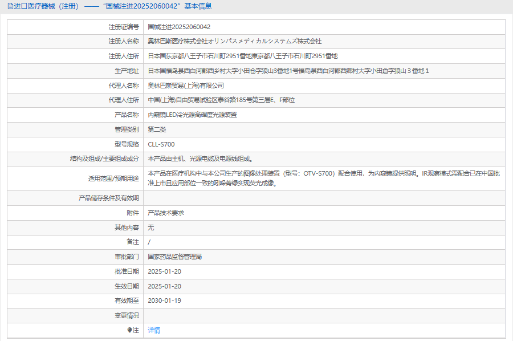Select the slash value in 备注 row
This screenshot has width=513, height=341.
[149, 242]
